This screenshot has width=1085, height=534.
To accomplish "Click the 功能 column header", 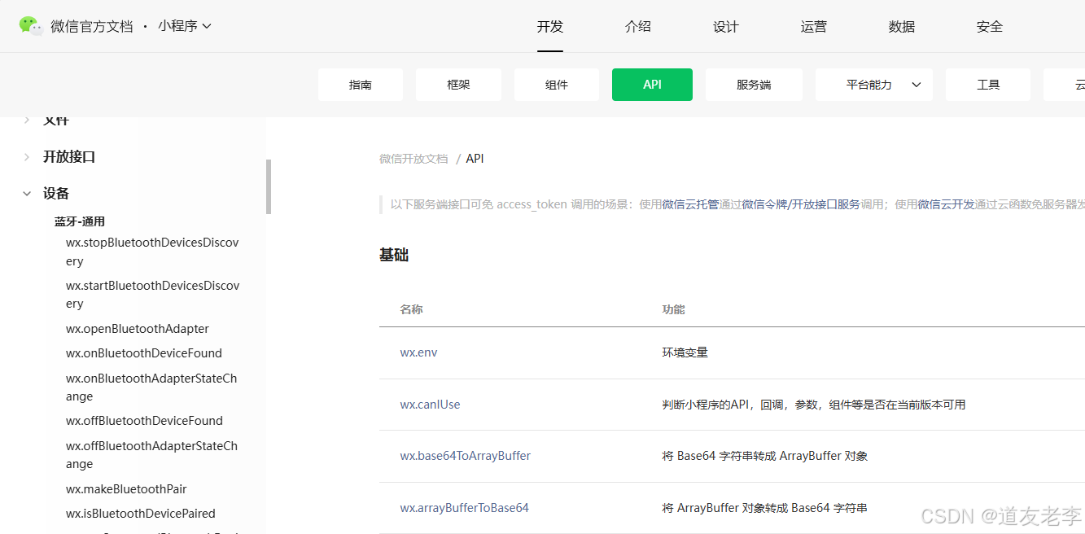I will [674, 309].
